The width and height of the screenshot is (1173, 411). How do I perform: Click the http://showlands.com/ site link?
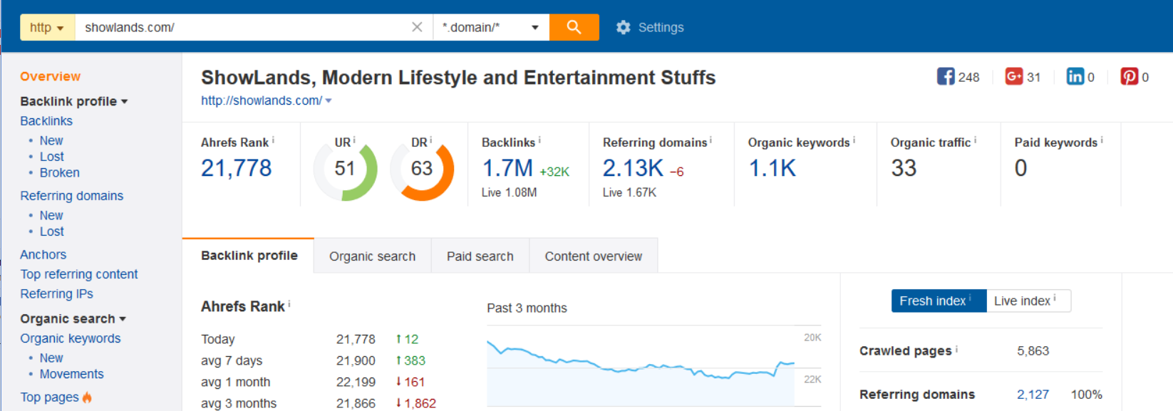[262, 101]
